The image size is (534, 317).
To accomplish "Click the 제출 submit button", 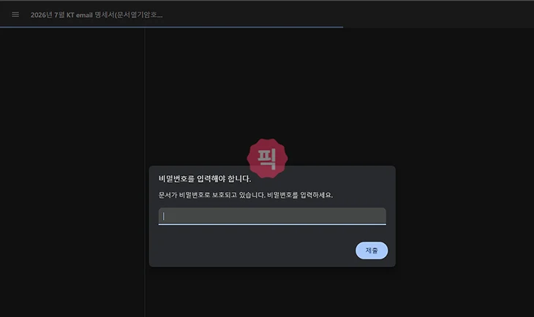I will 372,251.
